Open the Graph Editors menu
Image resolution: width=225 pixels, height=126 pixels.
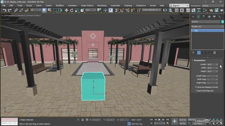pyautogui.click(x=87, y=6)
